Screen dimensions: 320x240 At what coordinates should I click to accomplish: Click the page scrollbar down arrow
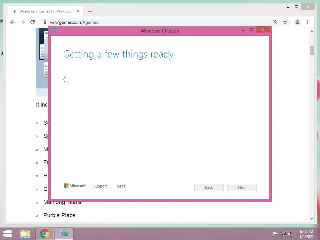coord(312,219)
